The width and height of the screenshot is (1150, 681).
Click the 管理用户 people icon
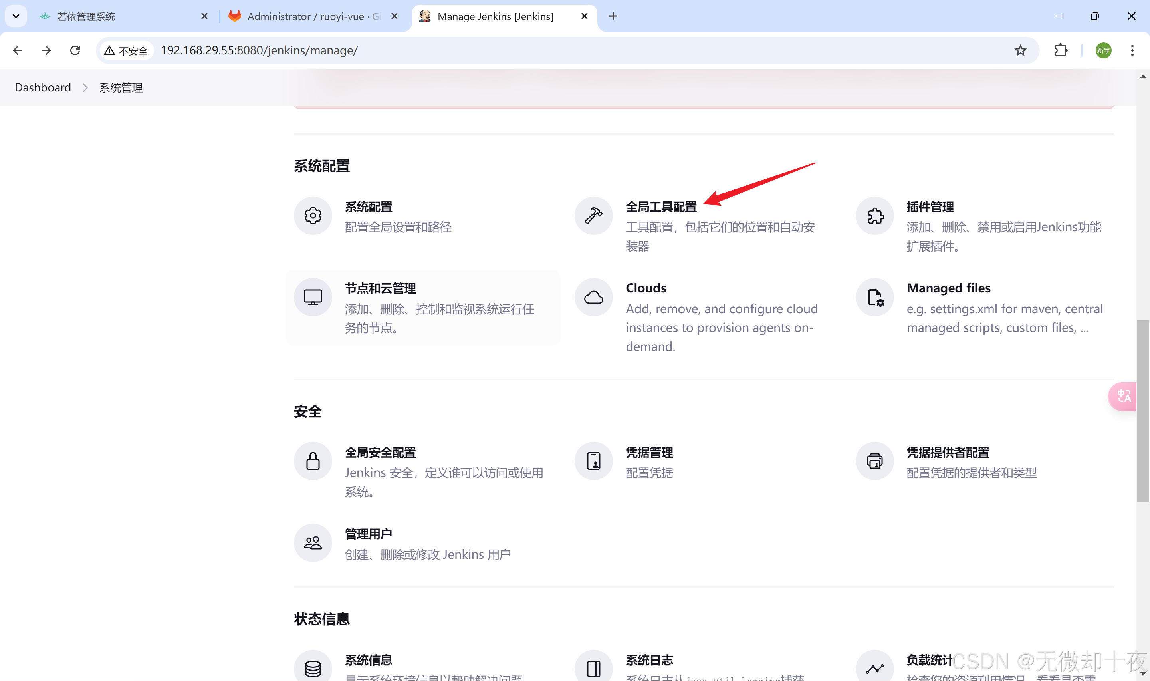(x=313, y=543)
